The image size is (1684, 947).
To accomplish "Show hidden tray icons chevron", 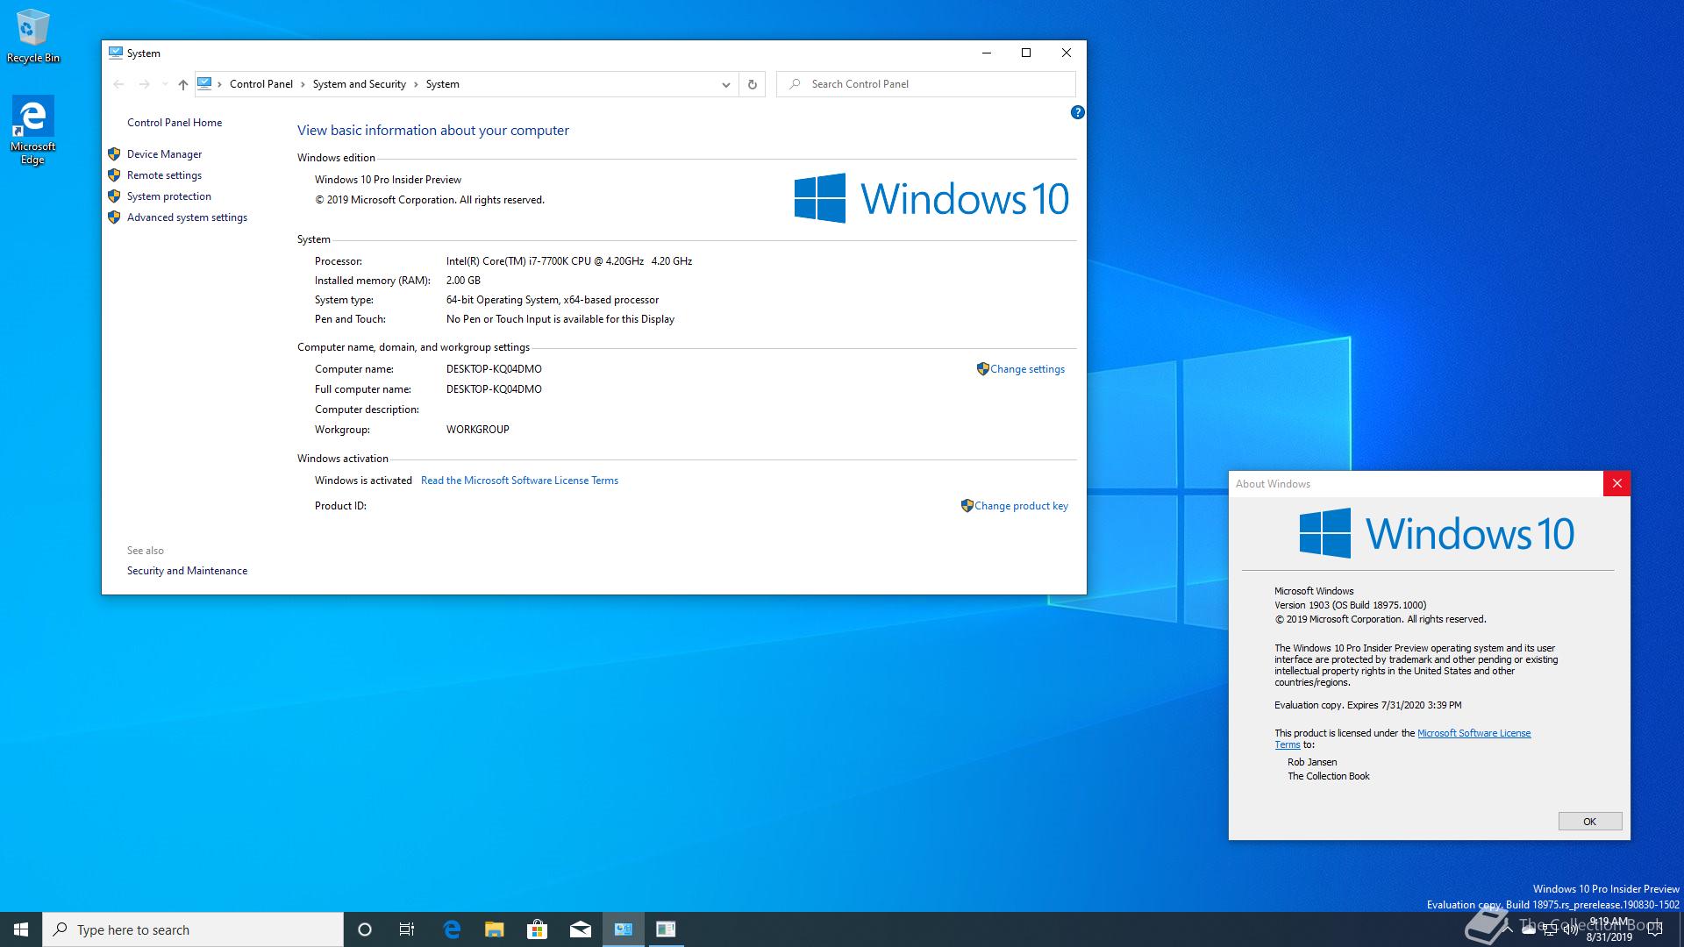I will tap(1506, 929).
